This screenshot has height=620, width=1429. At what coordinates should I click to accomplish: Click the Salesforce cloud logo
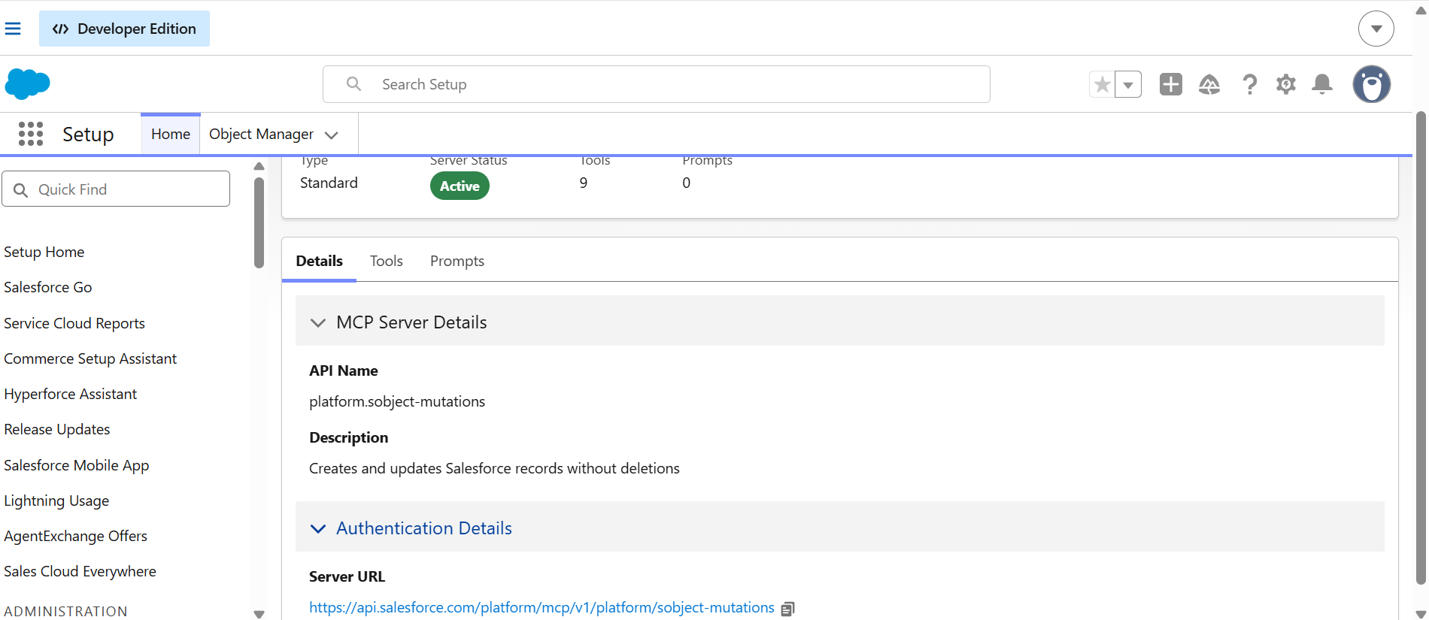[28, 84]
